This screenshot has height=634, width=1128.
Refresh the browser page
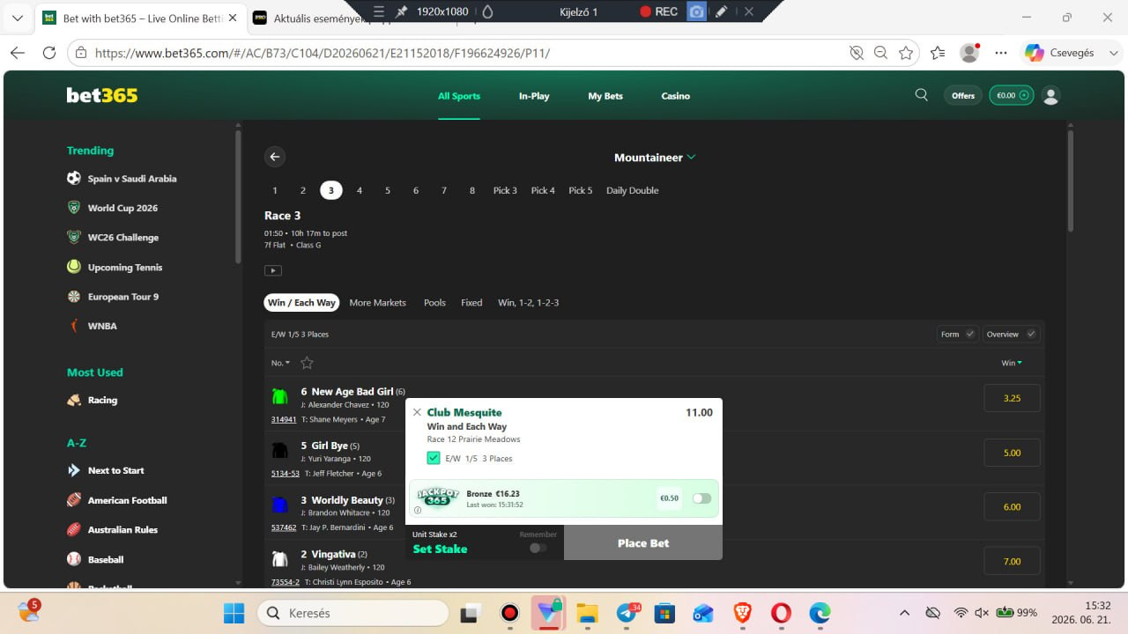49,53
